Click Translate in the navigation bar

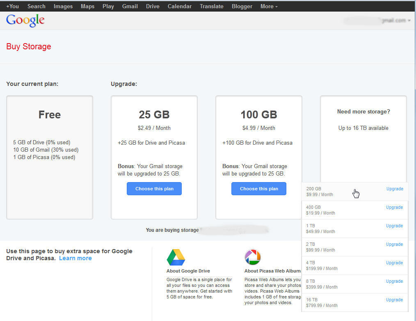click(211, 6)
